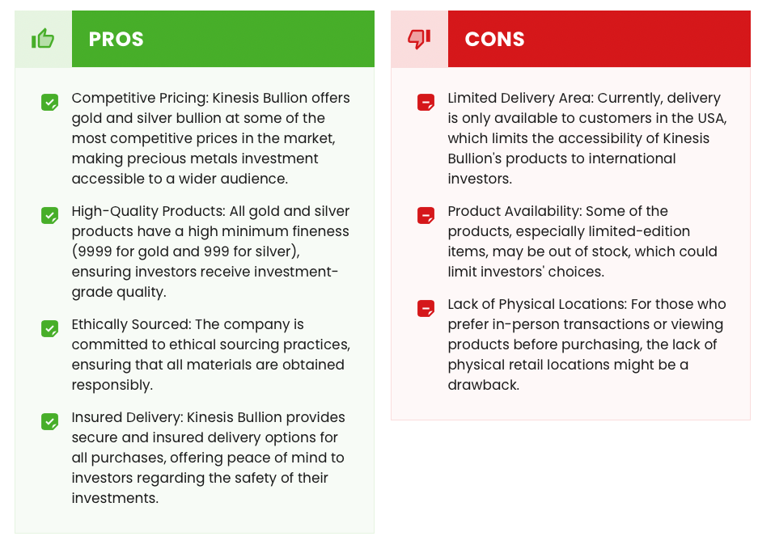
Task: Click the High-Quality Products description
Action: point(211,251)
